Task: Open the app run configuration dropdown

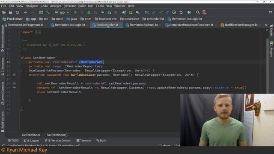Action: (62, 12)
